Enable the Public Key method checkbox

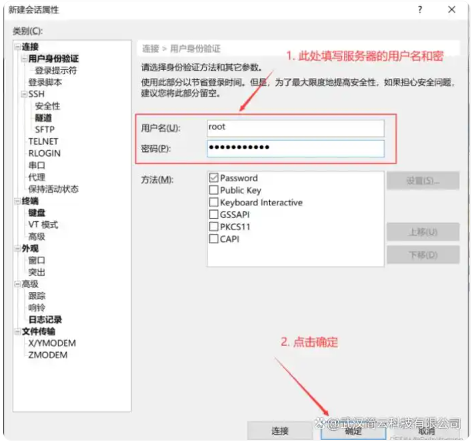(x=214, y=190)
